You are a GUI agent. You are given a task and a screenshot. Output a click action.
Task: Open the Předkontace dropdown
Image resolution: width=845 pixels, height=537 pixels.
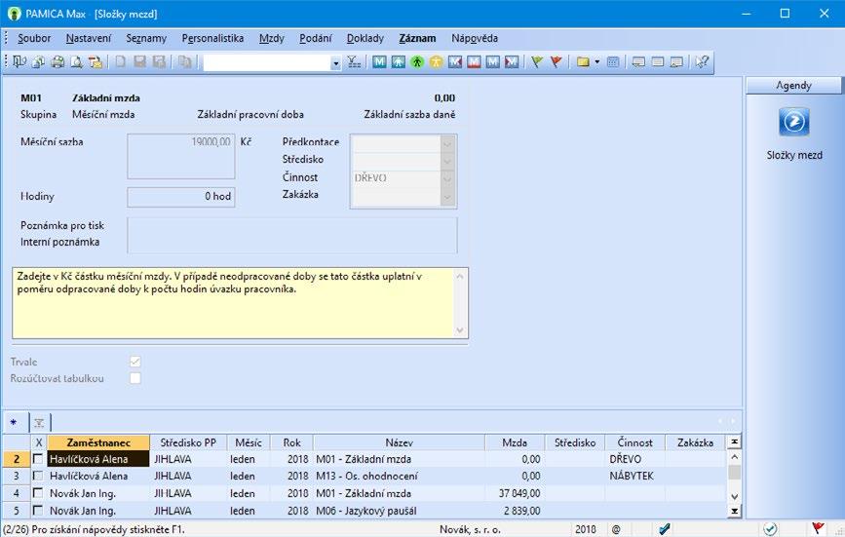tap(447, 144)
